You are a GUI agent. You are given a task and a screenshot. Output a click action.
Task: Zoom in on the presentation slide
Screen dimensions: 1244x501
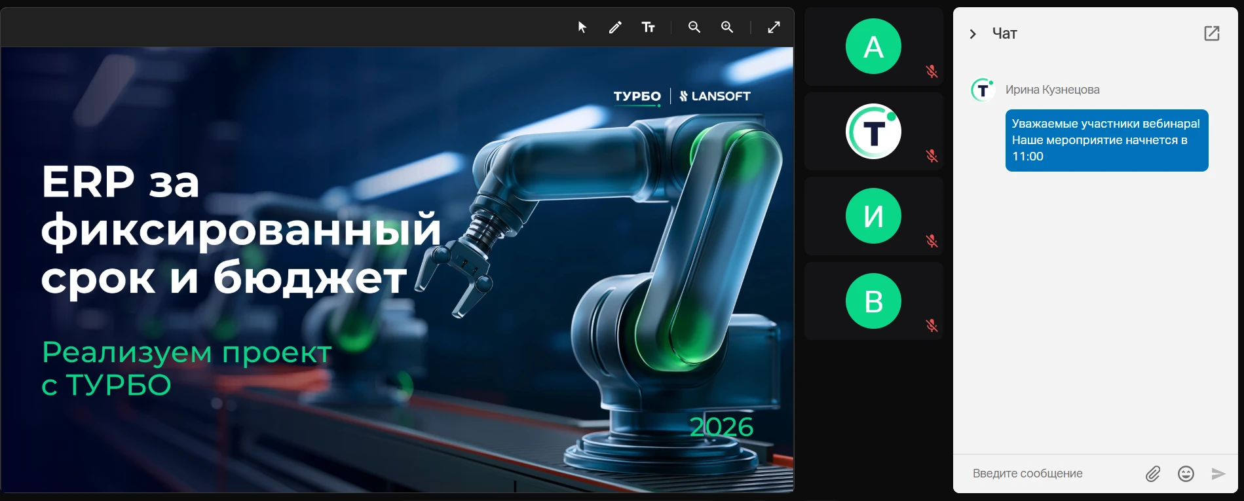[727, 27]
